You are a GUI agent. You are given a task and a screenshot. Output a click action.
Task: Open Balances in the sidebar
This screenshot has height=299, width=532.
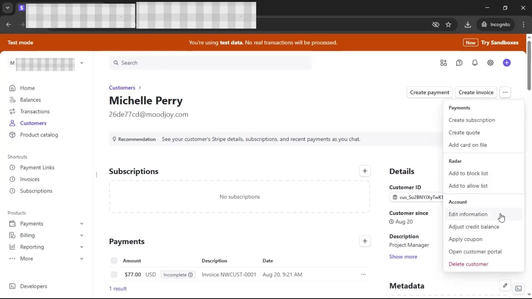[30, 100]
